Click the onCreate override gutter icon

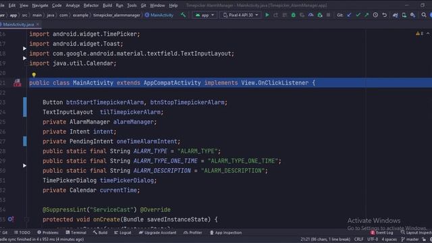click(x=11, y=219)
